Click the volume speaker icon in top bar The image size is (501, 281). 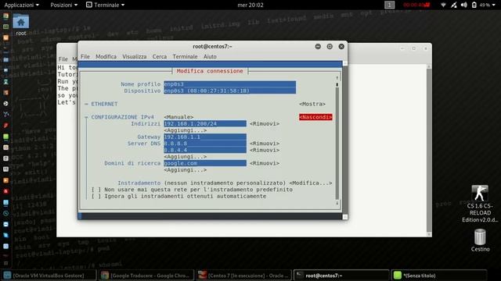(464, 5)
